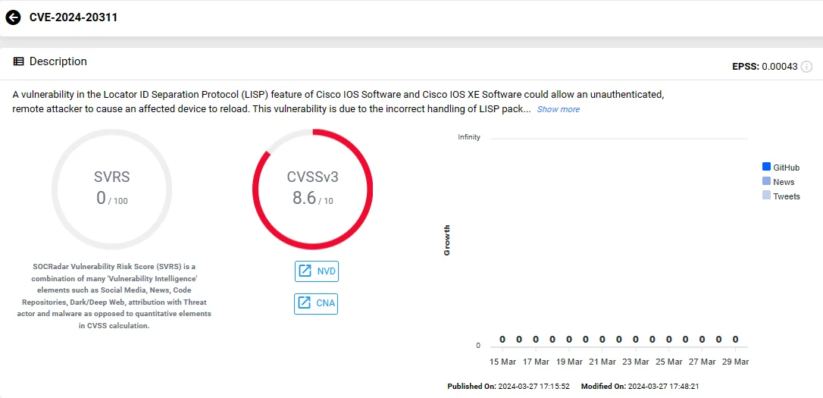Toggle GitHub series in chart legend
Viewport: 823px width, 398px height.
[781, 168]
